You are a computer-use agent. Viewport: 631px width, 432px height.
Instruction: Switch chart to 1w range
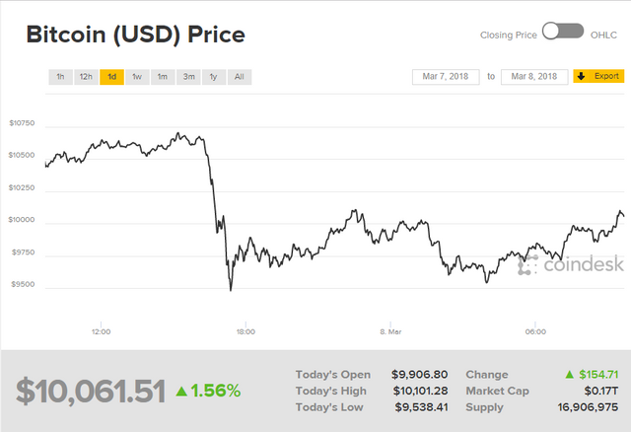point(137,76)
